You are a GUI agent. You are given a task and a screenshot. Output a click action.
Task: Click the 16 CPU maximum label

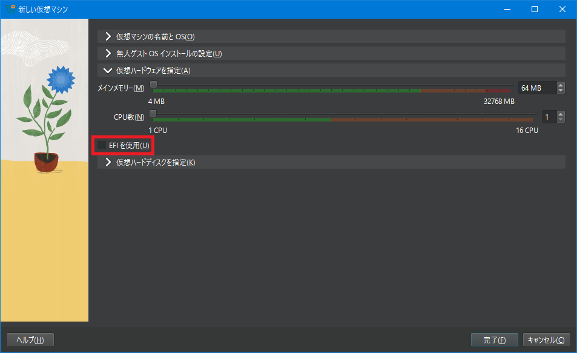pyautogui.click(x=527, y=131)
